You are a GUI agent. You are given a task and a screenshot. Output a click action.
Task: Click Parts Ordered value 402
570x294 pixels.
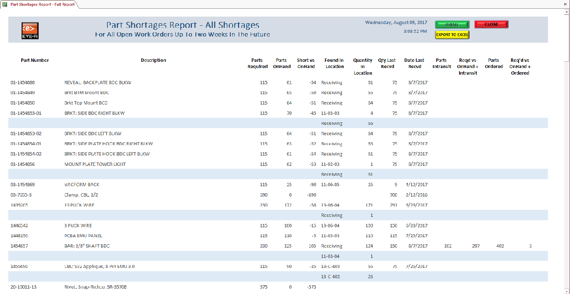(500, 246)
